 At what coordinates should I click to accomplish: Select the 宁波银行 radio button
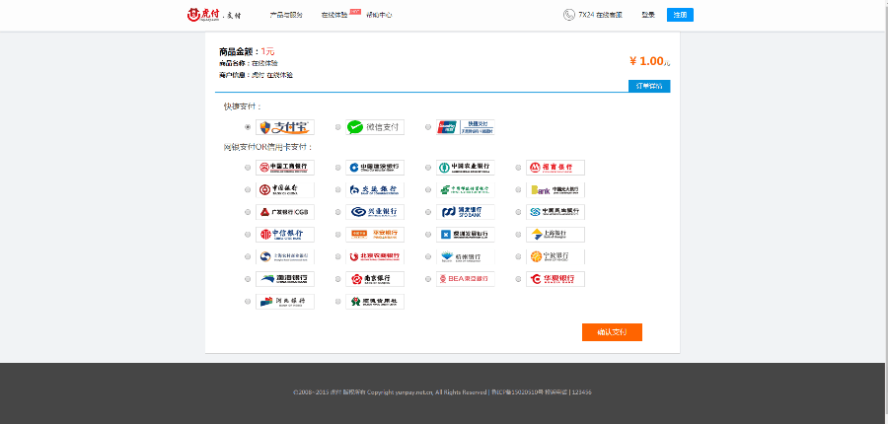click(x=518, y=257)
